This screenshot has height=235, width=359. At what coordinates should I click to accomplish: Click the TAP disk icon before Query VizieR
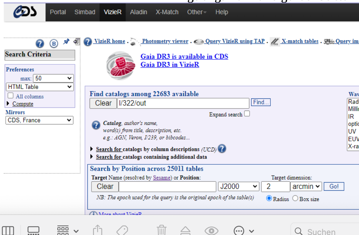(199, 42)
